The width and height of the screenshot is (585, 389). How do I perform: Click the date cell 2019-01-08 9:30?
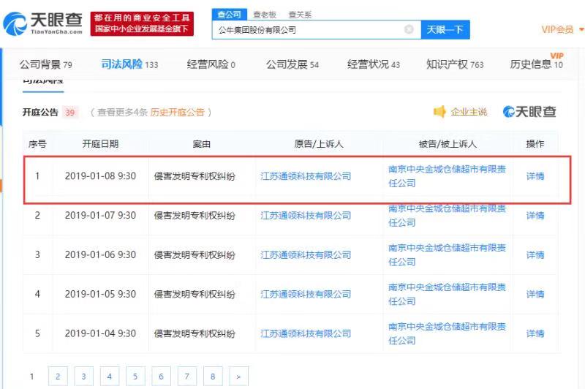click(x=100, y=175)
